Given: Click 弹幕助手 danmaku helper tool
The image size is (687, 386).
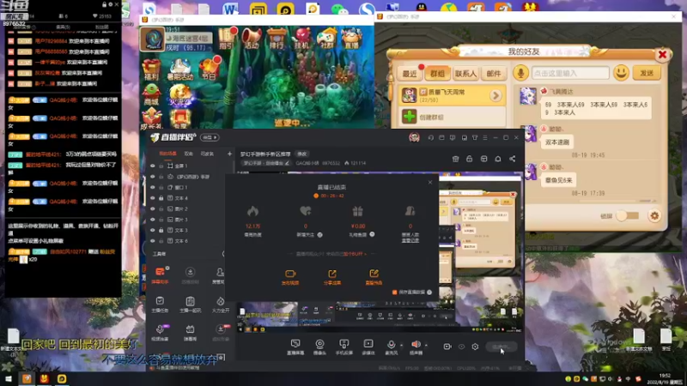Looking at the screenshot, I should (x=161, y=275).
